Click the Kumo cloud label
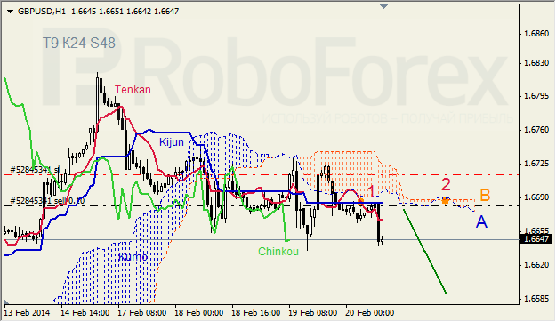Screen dimensions: 556x322 133,257
